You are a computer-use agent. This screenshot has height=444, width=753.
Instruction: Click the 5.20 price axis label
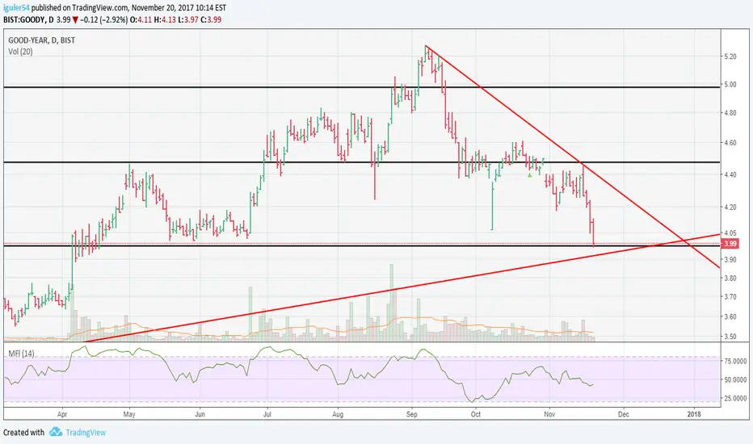(x=730, y=57)
